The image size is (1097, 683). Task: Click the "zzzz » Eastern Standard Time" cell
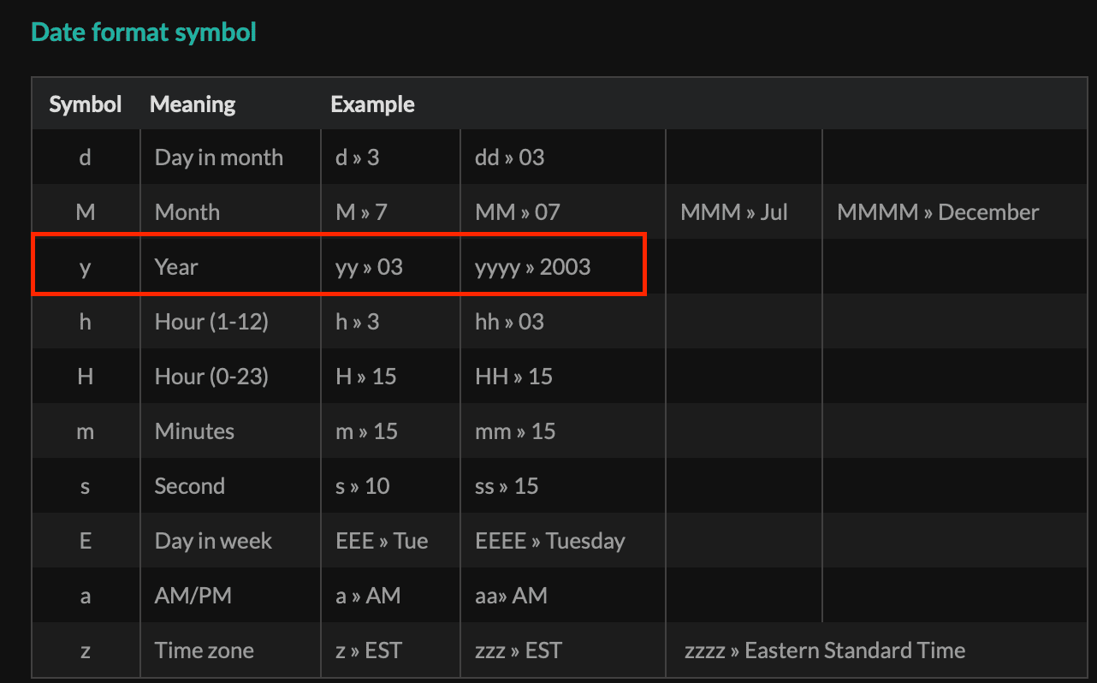[x=824, y=650]
